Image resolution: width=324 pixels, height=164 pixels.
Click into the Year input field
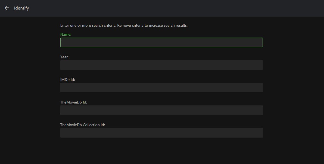pyautogui.click(x=161, y=65)
